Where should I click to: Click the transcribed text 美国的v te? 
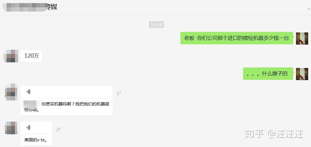(x=35, y=140)
